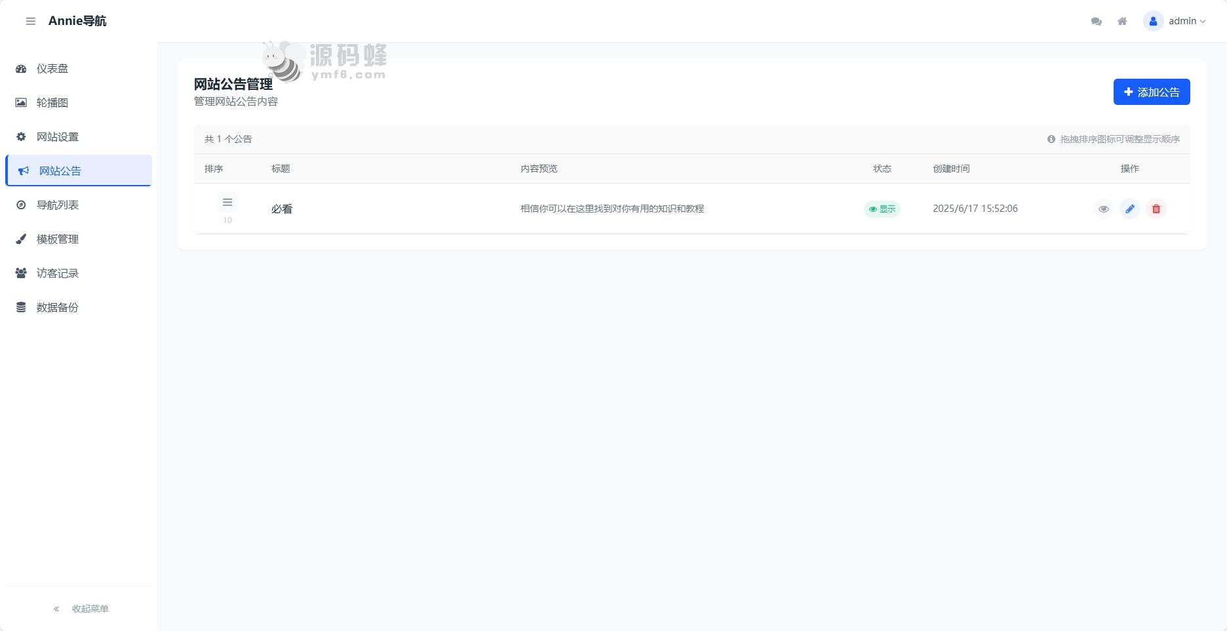Toggle visibility eye icon for 必看 row
1227x631 pixels.
click(1104, 209)
